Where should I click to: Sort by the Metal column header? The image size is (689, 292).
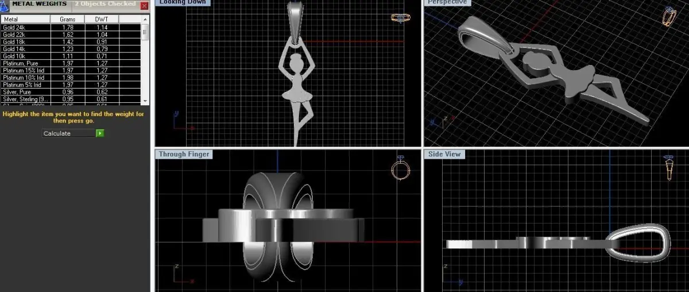coord(25,20)
